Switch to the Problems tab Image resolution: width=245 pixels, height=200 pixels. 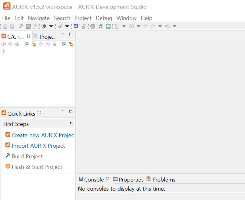[x=161, y=179]
